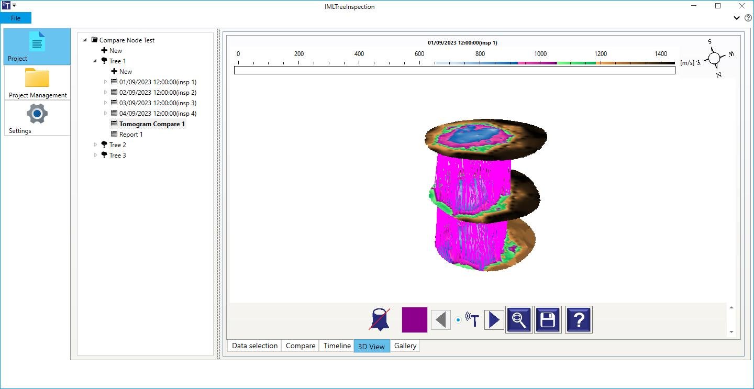
Task: Open the Project Management folder icon
Action: tap(37, 83)
